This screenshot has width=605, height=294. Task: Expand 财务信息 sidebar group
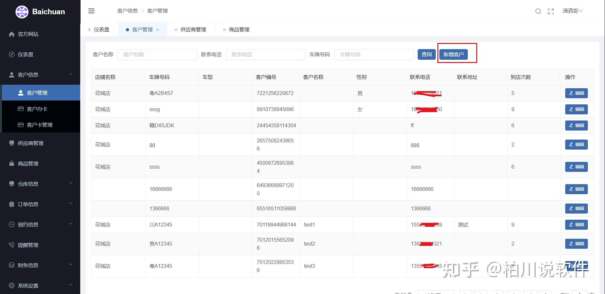tap(40, 265)
